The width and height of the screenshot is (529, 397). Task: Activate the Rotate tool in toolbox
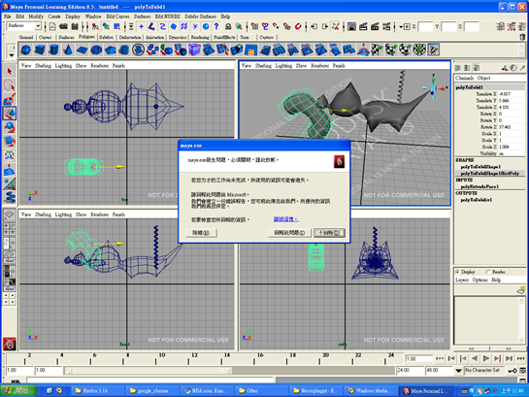pyautogui.click(x=10, y=127)
